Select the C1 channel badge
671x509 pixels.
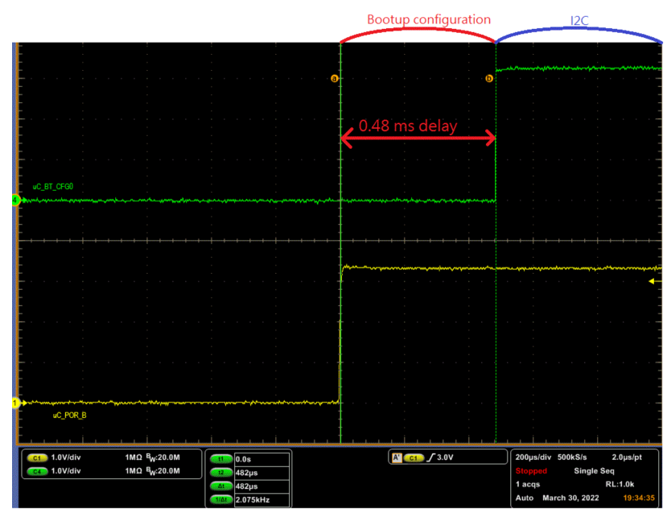(38, 458)
